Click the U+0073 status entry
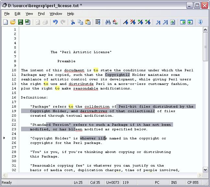The width and height of the screenshot is (210, 187). click(x=113, y=182)
